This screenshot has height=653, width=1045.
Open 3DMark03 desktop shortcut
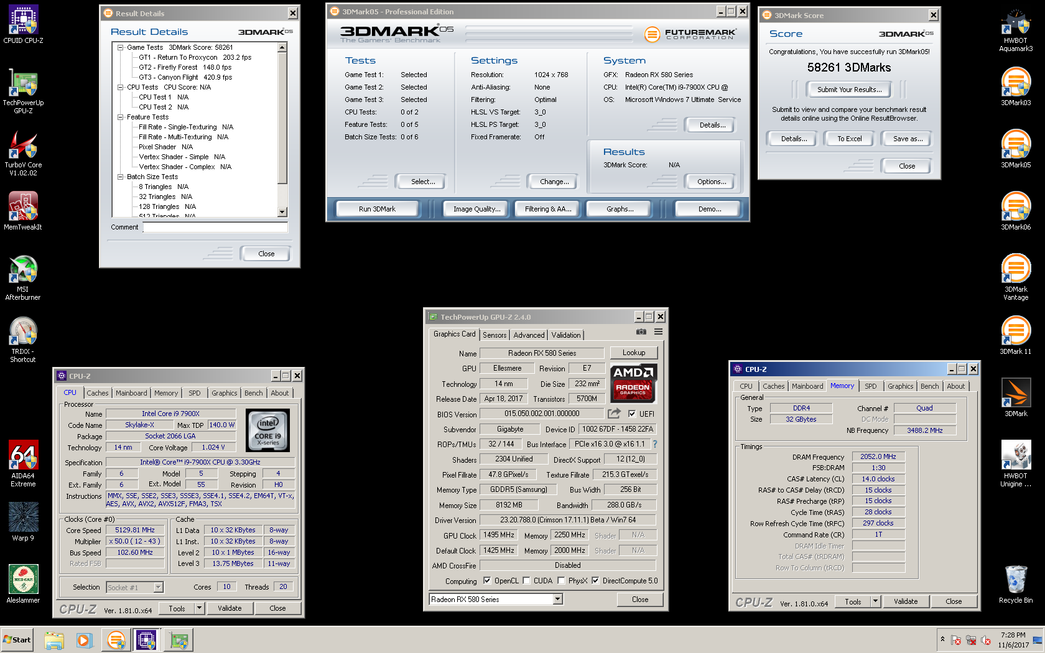pyautogui.click(x=1016, y=86)
